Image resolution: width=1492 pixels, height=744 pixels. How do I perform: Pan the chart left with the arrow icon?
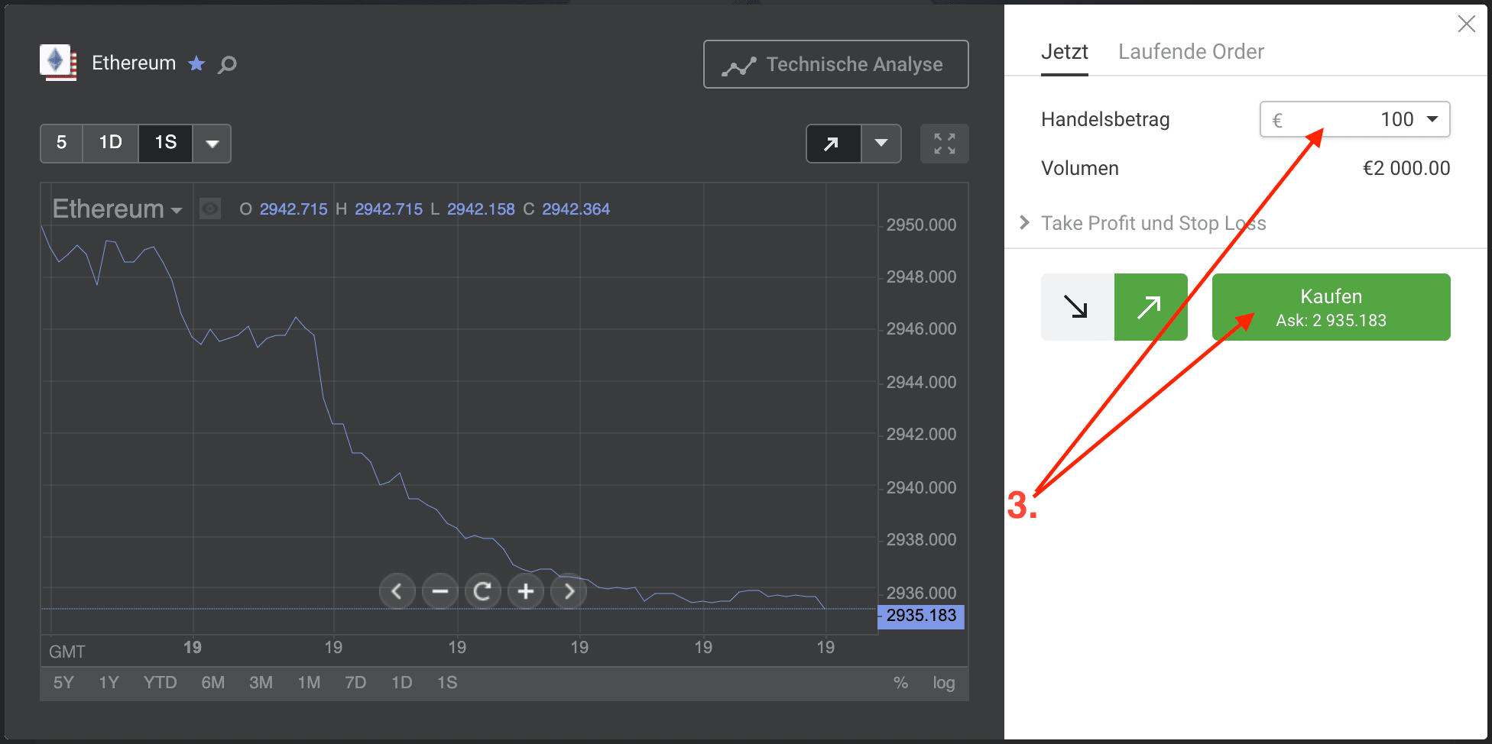tap(397, 590)
